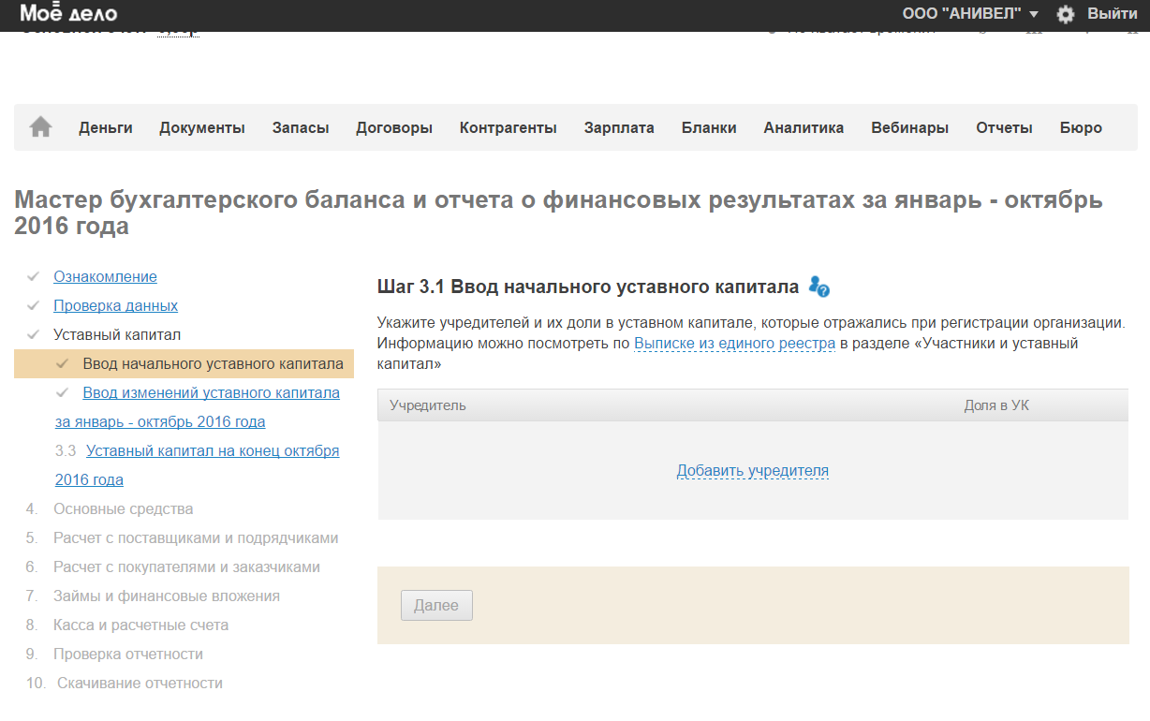Open the Отчеты menu
Image resolution: width=1150 pixels, height=721 pixels.
pyautogui.click(x=1004, y=128)
